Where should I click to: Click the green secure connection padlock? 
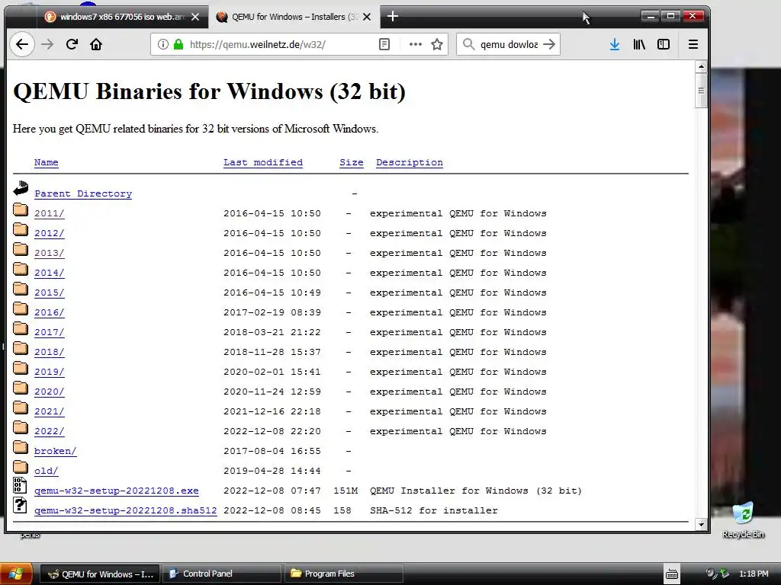(x=178, y=44)
